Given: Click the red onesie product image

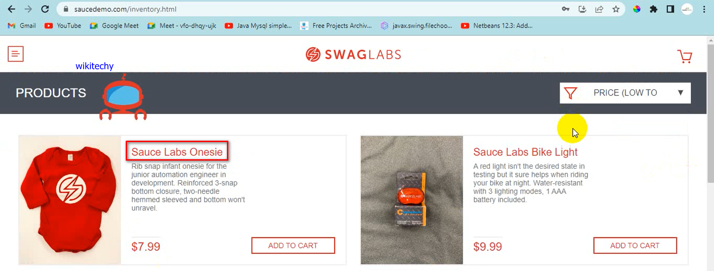Looking at the screenshot, I should (x=70, y=200).
